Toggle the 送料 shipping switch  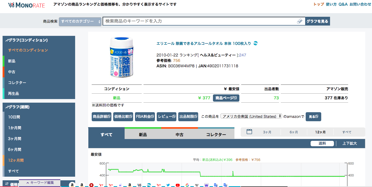pos(322,143)
